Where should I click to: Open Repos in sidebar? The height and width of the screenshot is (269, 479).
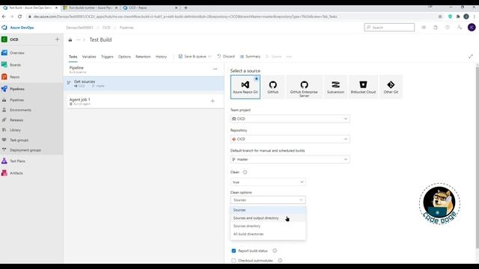[15, 77]
